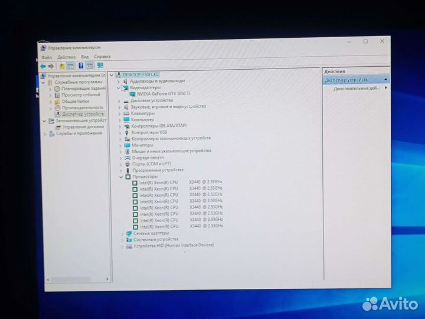Click the Forward arrow toolbar icon
This screenshot has height=319, width=425.
click(x=51, y=66)
